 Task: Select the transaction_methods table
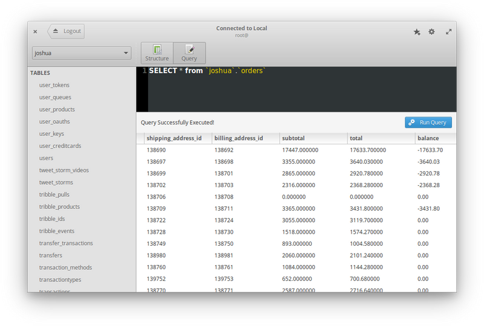tap(65, 267)
